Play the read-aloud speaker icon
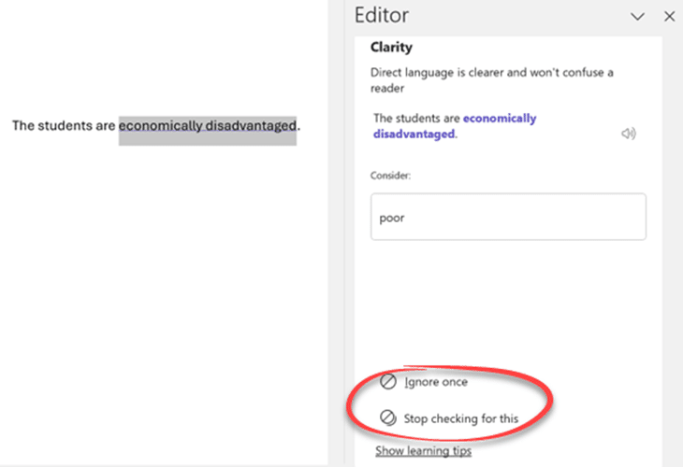The image size is (683, 467). click(629, 134)
